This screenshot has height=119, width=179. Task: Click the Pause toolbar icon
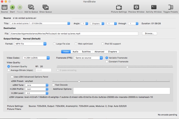coord(20,7)
